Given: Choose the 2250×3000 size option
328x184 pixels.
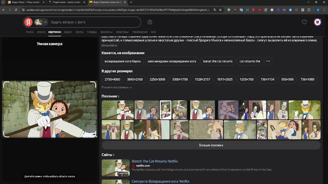Looking at the screenshot, I should click(x=157, y=79).
